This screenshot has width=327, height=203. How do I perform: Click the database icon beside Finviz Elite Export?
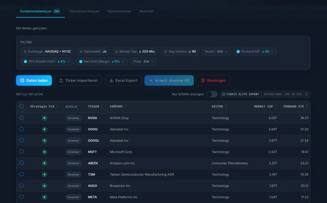(224, 94)
